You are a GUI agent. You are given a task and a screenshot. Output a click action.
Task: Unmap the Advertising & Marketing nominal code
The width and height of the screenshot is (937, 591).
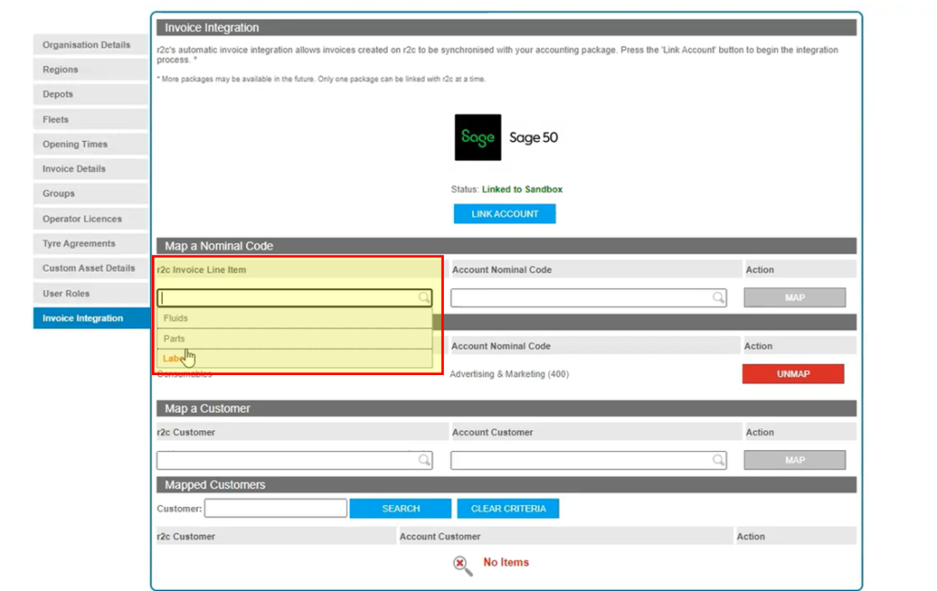tap(792, 373)
